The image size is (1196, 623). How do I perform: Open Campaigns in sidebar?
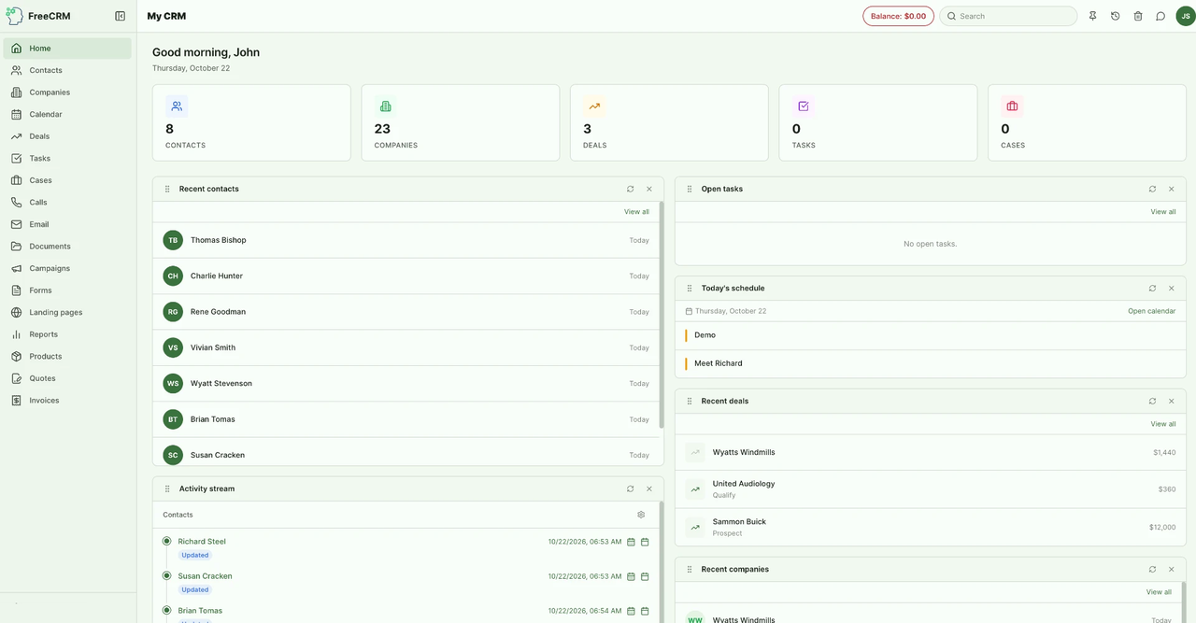pyautogui.click(x=67, y=268)
